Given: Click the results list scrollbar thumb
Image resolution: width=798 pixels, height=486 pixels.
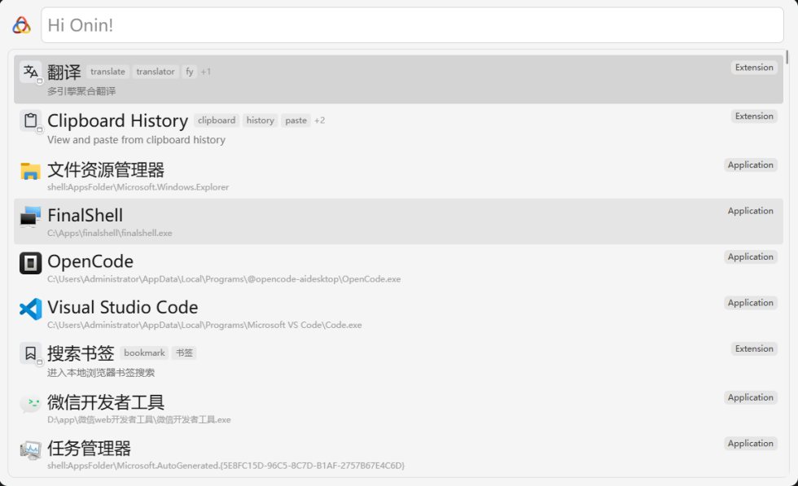Looking at the screenshot, I should tap(787, 57).
